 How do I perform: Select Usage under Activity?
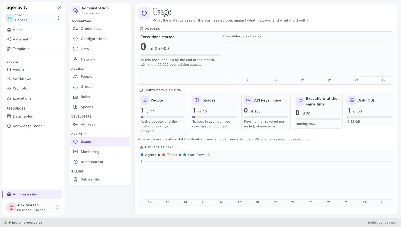(x=100, y=142)
